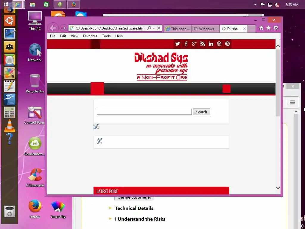Open the Help menu
Viewport: 305px width, 229px height.
pyautogui.click(x=119, y=36)
